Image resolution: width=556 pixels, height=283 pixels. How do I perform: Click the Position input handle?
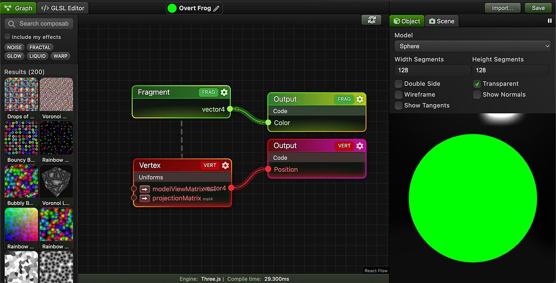(268, 169)
